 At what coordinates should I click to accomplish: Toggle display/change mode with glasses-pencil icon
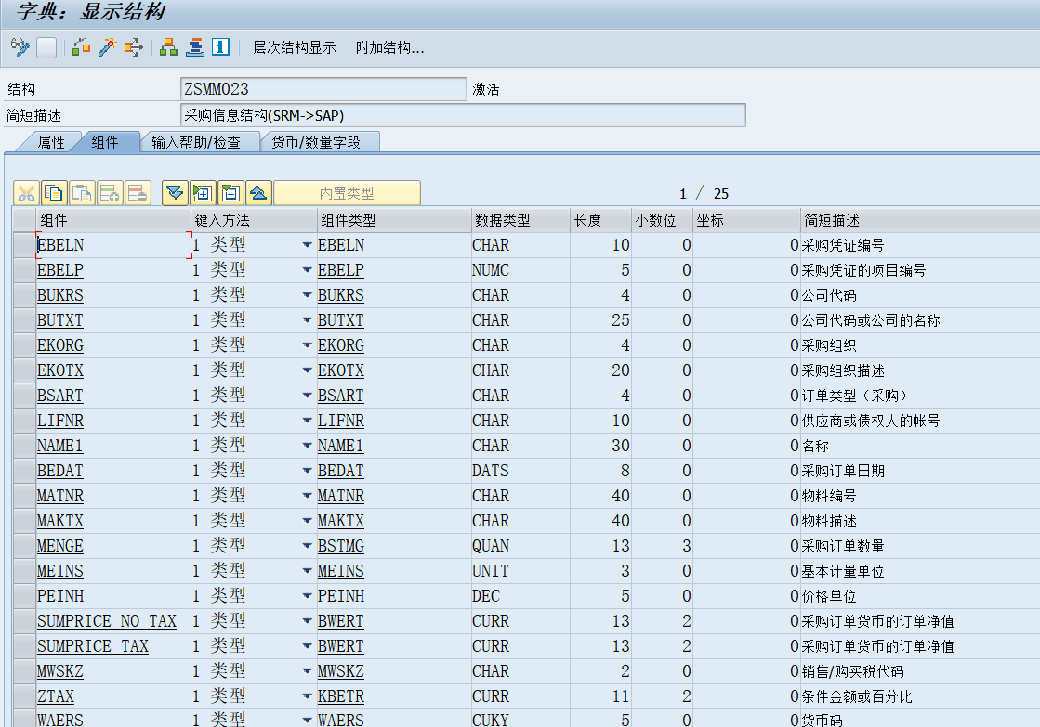pos(20,47)
